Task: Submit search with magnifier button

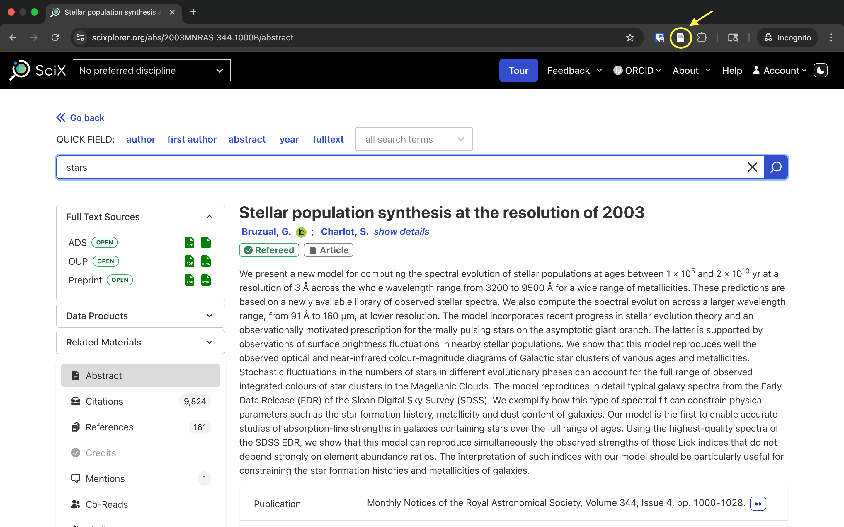Action: point(776,167)
